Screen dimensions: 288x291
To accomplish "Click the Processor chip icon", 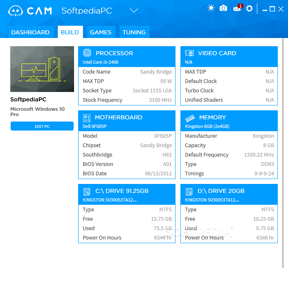I will 87,53.
